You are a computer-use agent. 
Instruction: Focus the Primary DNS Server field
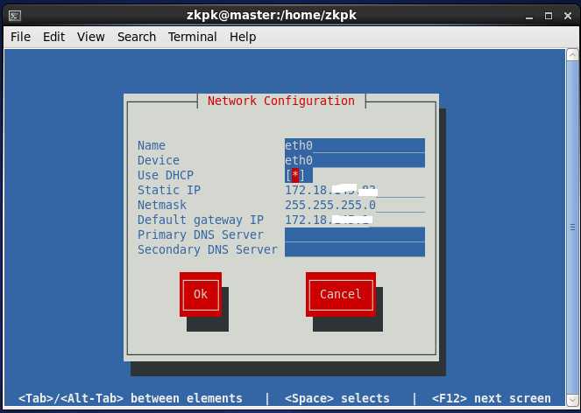355,234
